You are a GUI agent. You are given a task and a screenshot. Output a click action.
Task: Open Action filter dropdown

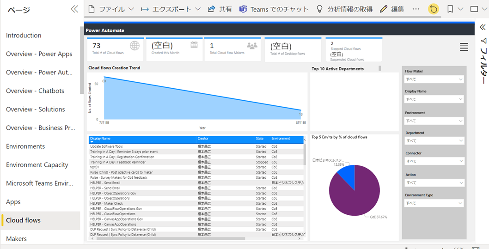434,182
